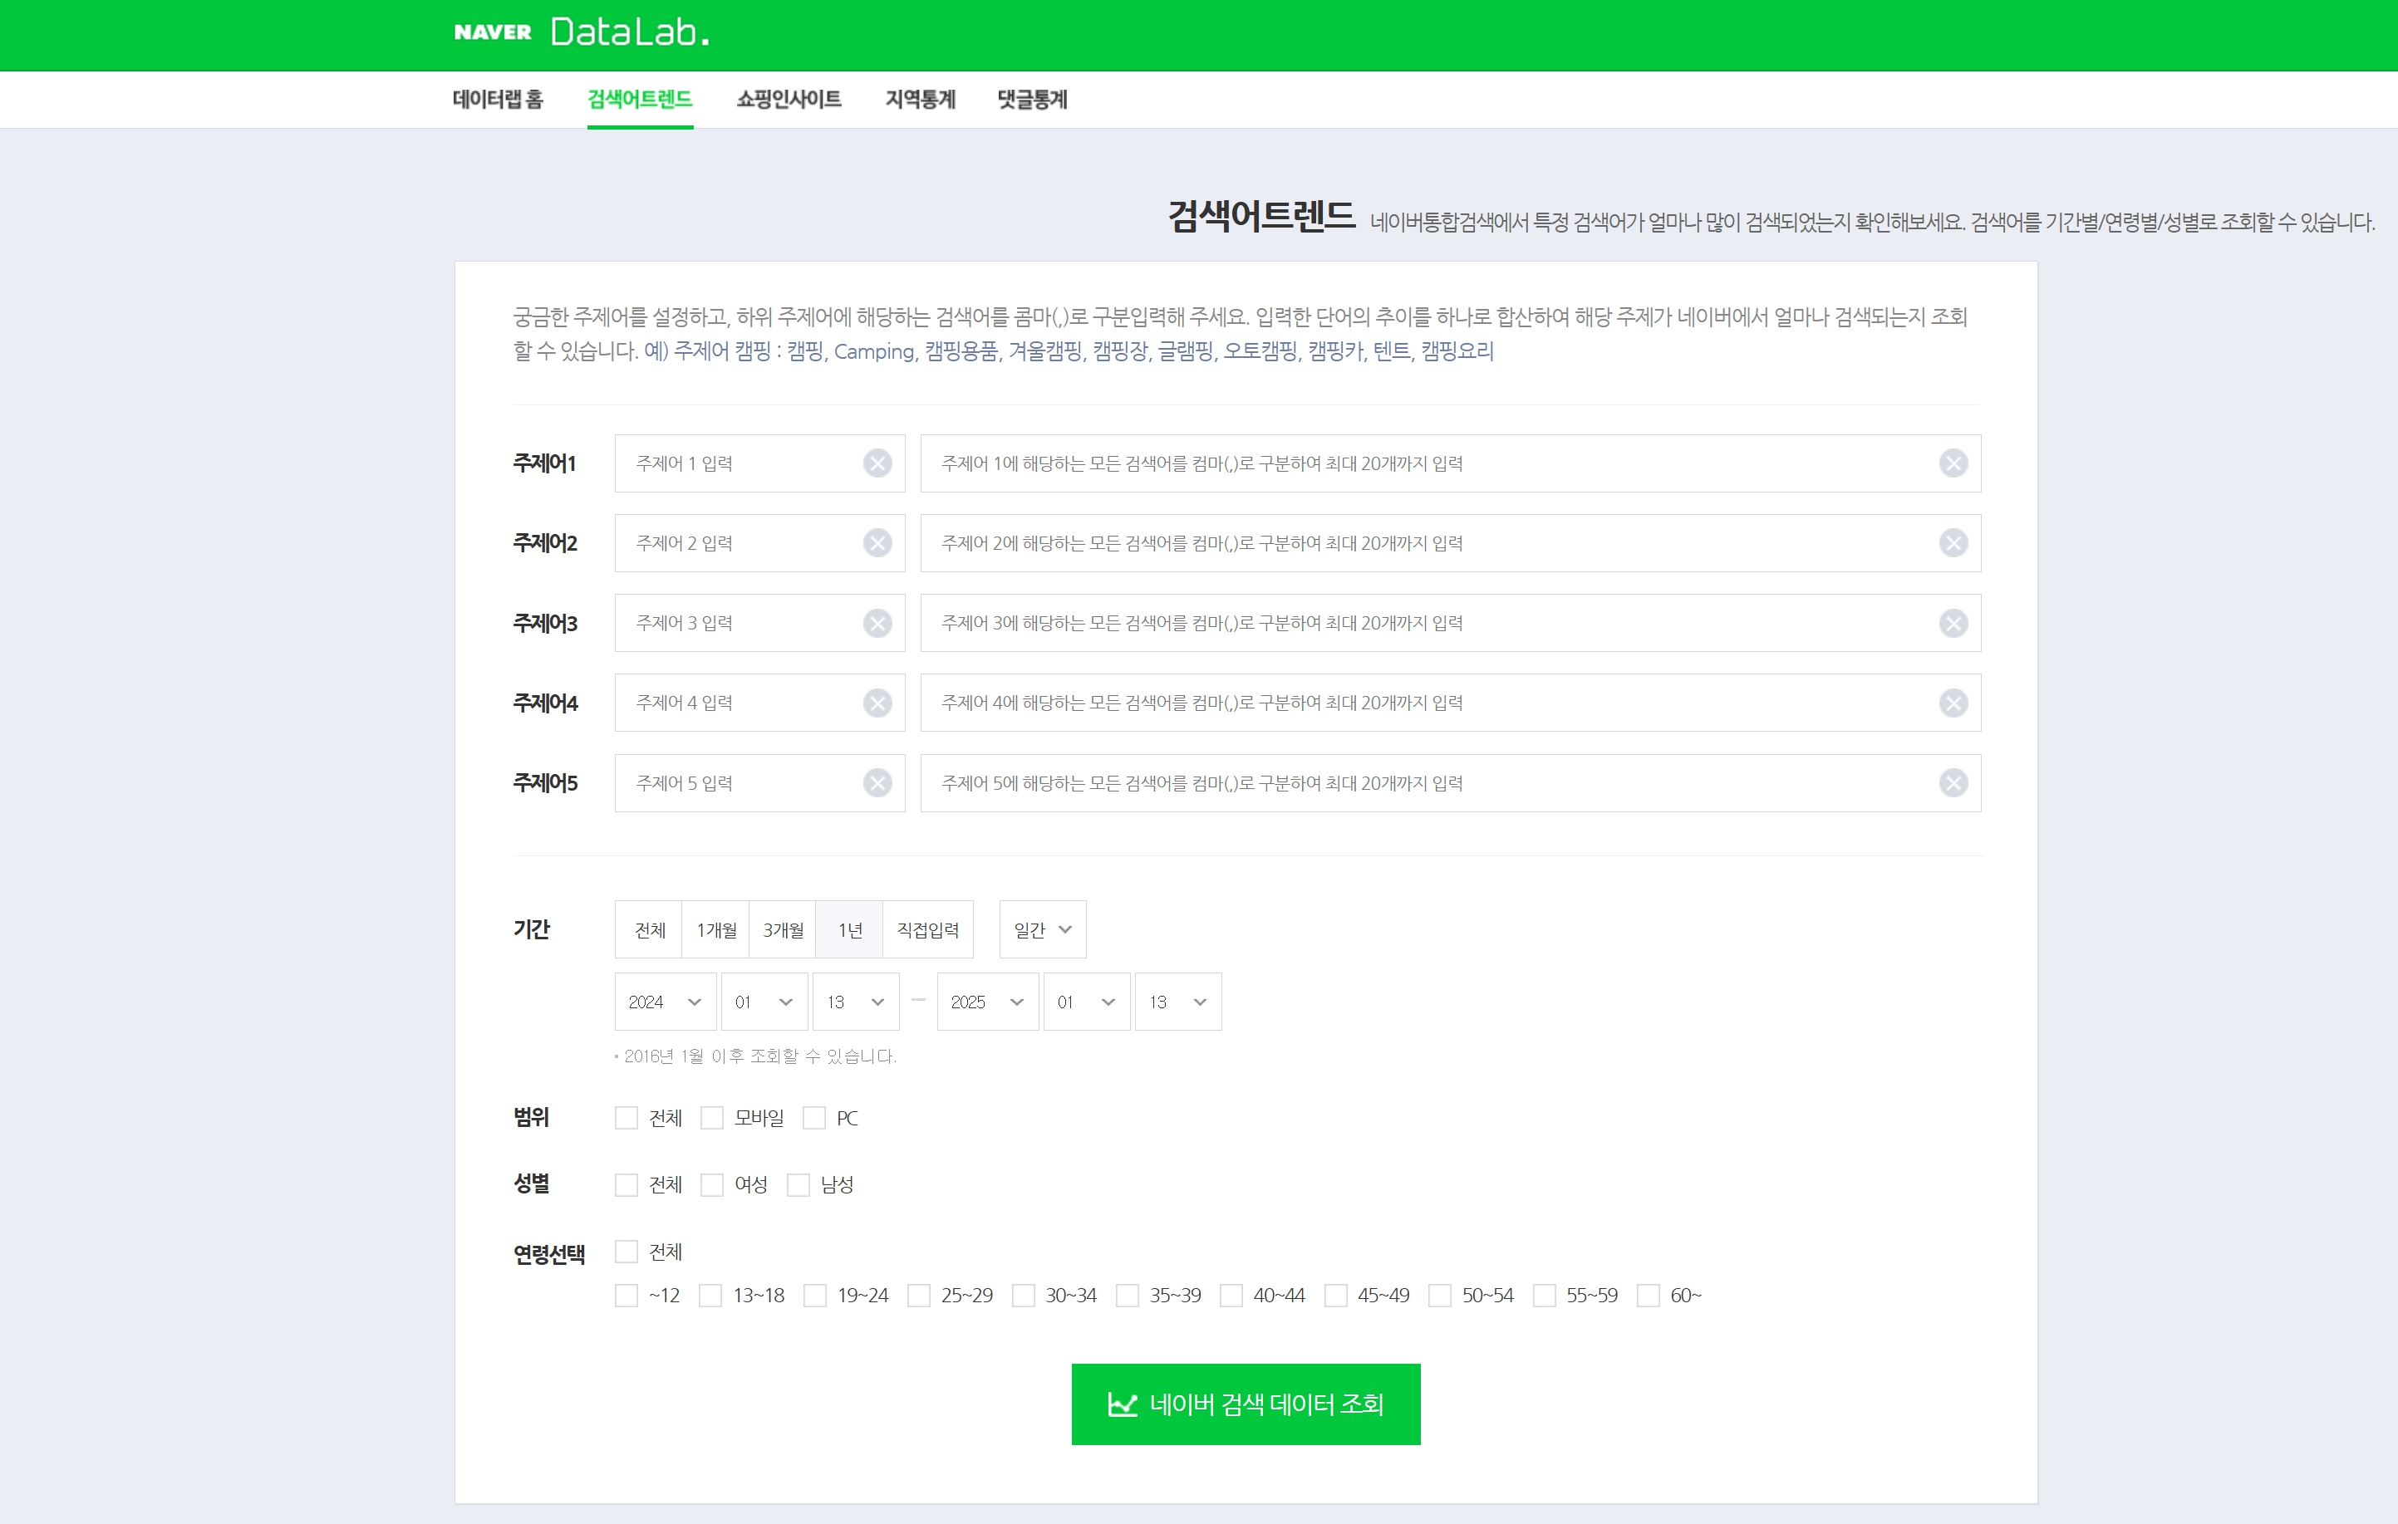Clear the 주제어1 topic input using its X icon
The image size is (2398, 1524).
[877, 463]
